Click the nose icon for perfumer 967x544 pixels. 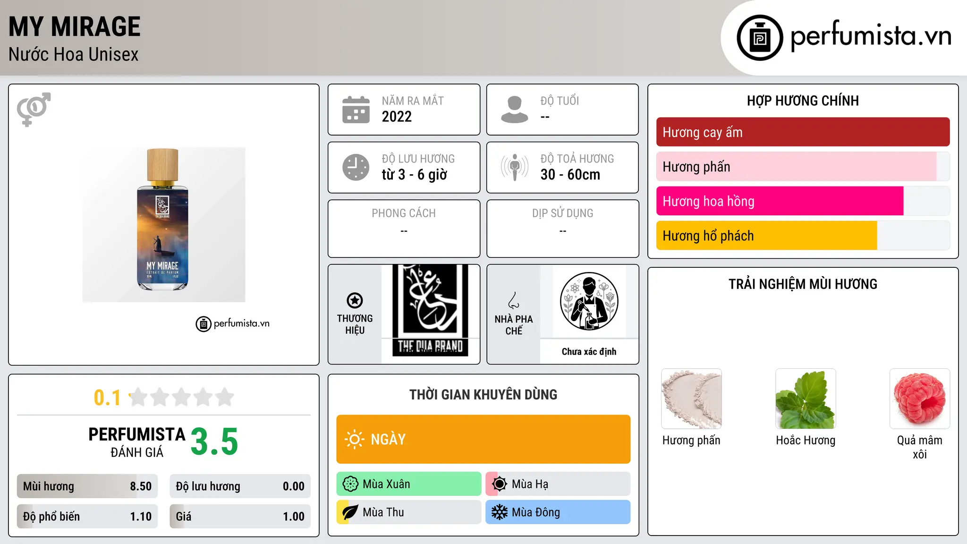(514, 300)
